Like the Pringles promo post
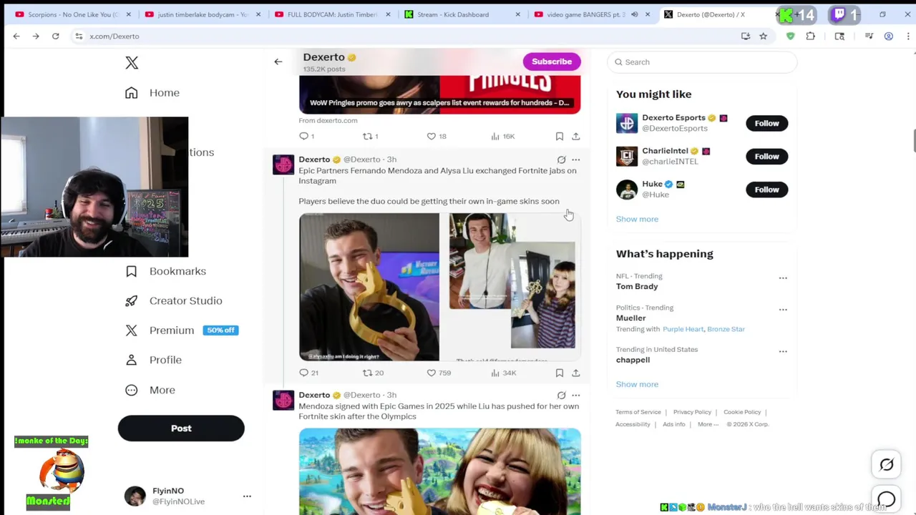 click(436, 136)
